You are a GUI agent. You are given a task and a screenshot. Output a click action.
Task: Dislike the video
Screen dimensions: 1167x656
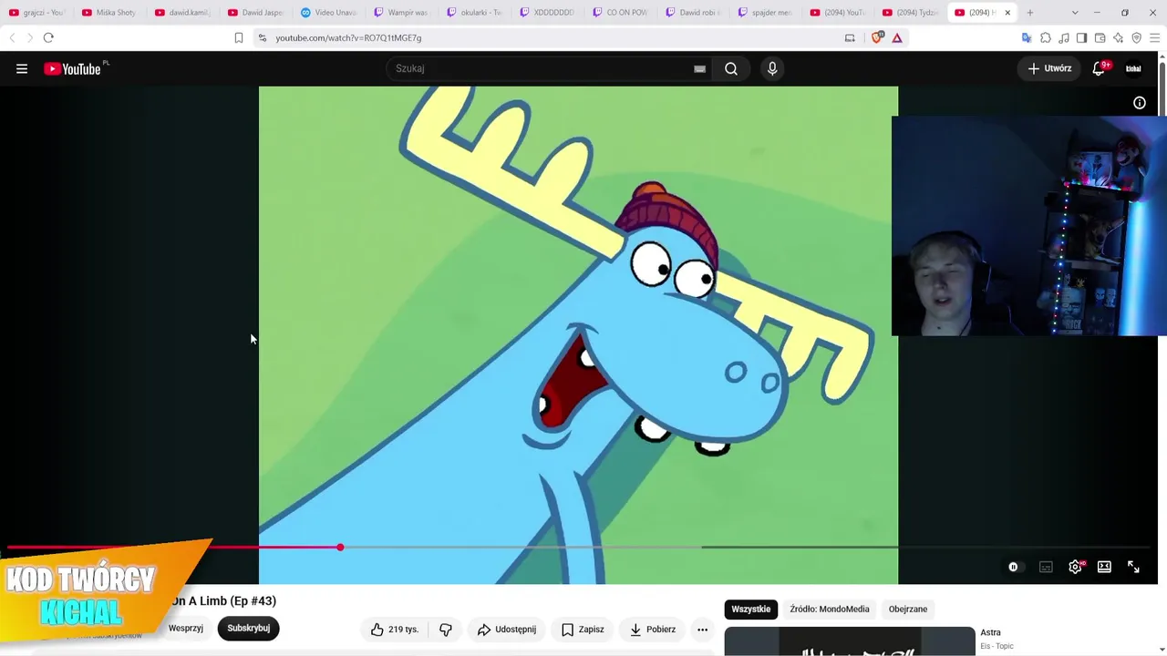pos(446,629)
